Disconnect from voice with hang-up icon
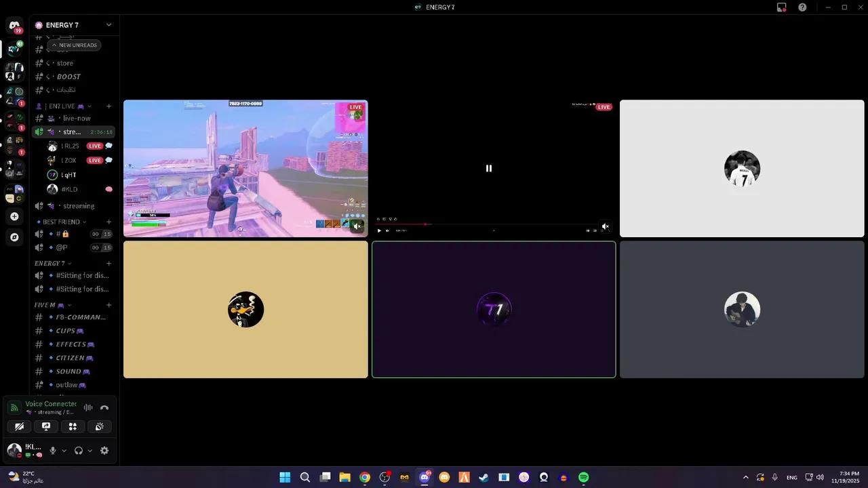 pos(104,408)
